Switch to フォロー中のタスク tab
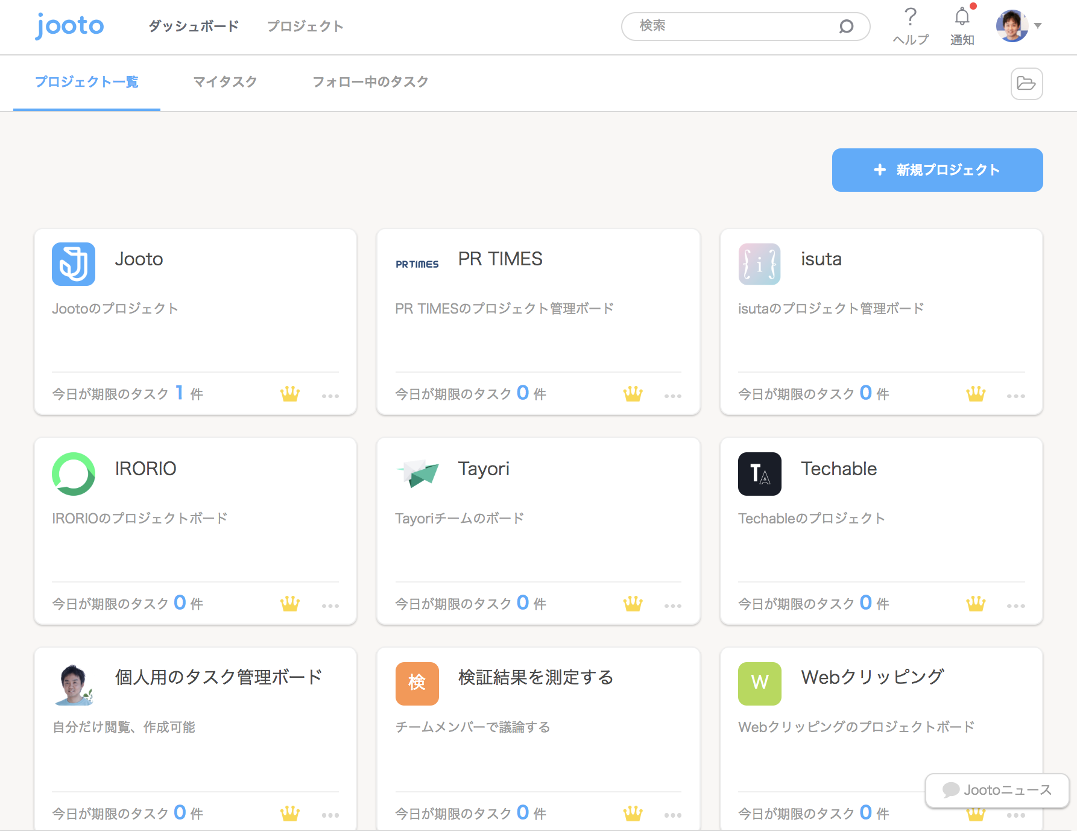 point(370,82)
